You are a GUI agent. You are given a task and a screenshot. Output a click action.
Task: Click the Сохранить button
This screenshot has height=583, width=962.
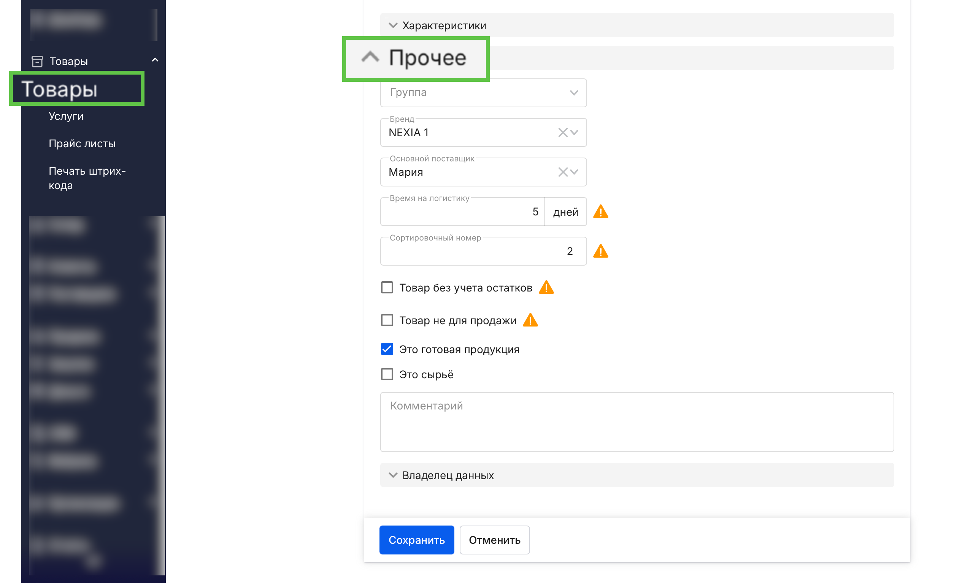click(x=416, y=540)
